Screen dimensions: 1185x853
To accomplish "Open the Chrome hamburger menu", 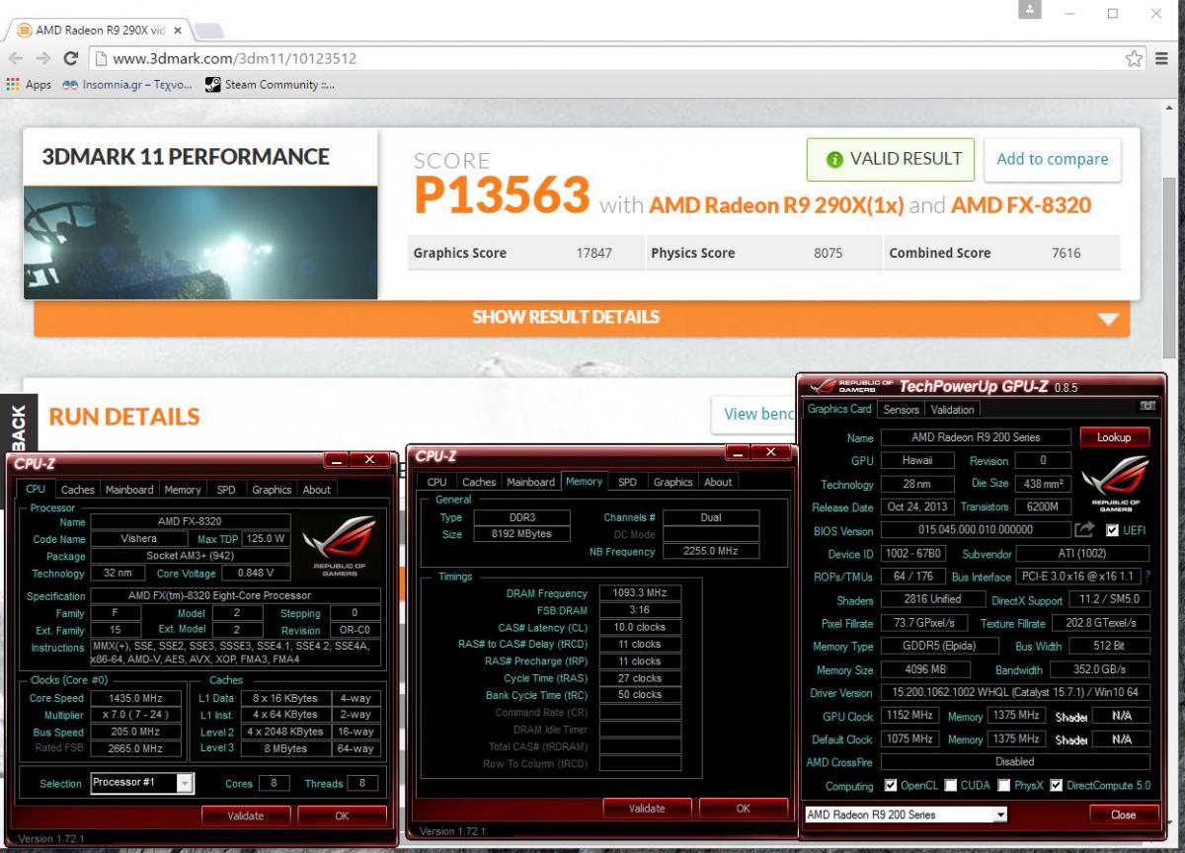I will pyautogui.click(x=1162, y=58).
